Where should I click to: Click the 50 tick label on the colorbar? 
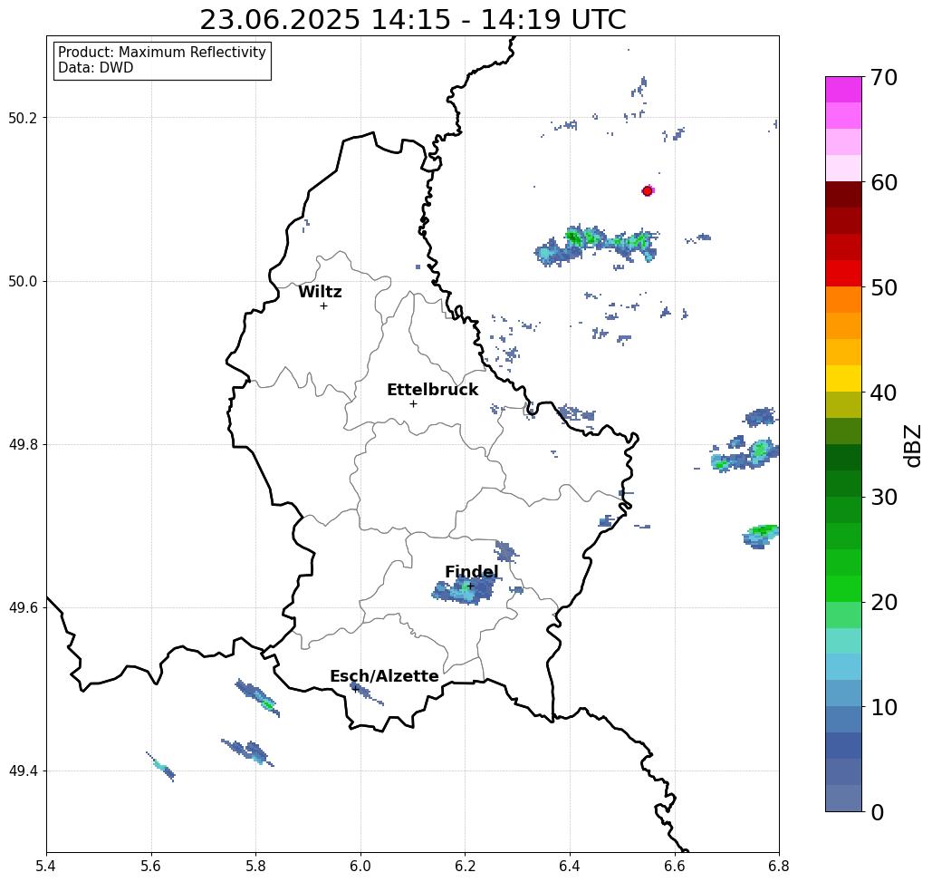pyautogui.click(x=884, y=287)
